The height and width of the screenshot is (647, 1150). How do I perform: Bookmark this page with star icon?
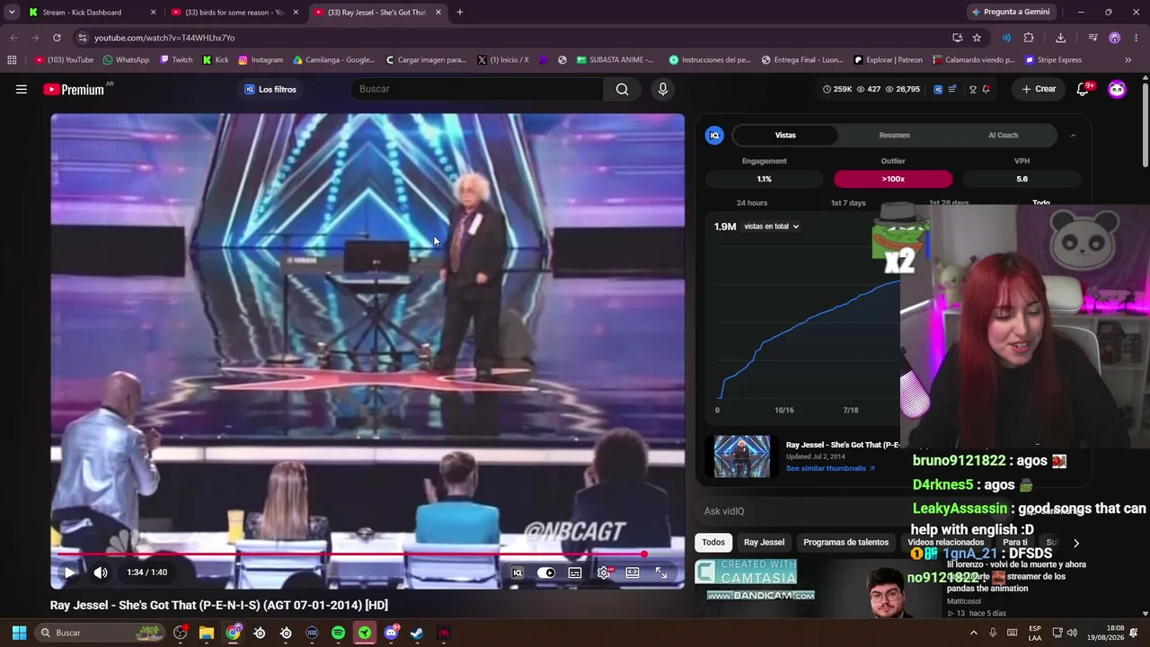(x=977, y=38)
